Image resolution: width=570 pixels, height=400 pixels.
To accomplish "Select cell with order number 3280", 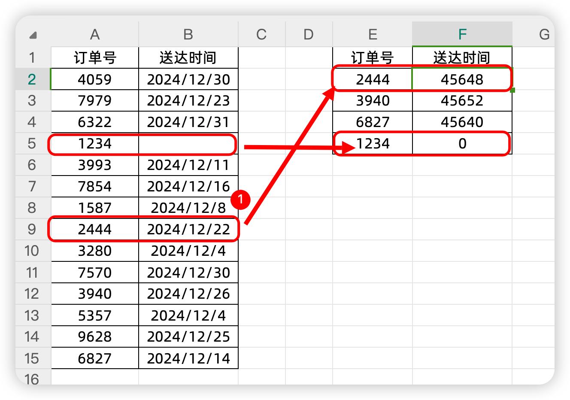I will [x=95, y=251].
